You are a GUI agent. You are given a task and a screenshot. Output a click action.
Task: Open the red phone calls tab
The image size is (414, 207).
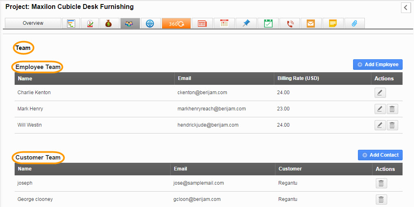point(290,24)
